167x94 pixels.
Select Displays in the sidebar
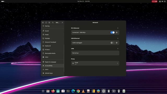[x=53, y=38]
